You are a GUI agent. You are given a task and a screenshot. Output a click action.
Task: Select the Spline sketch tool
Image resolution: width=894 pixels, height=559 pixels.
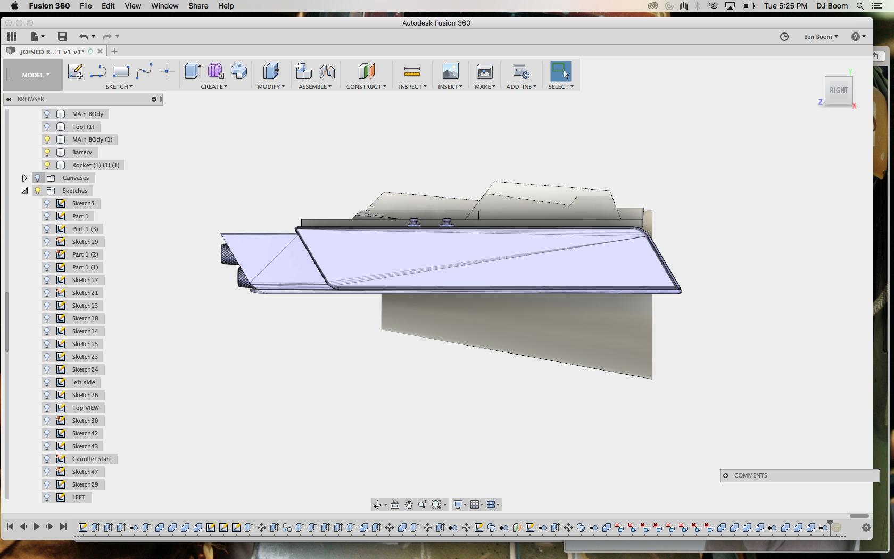(144, 71)
